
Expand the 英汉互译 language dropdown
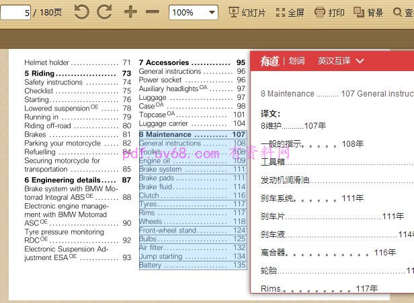tap(341, 61)
